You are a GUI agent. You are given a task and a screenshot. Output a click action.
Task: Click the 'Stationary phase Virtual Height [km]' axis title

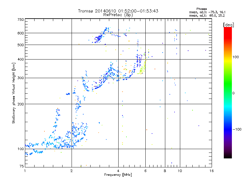pos(14,93)
